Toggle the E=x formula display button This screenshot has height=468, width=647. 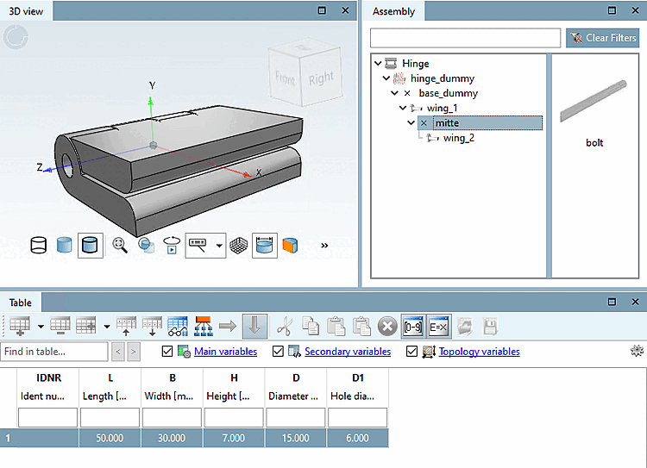pyautogui.click(x=438, y=326)
